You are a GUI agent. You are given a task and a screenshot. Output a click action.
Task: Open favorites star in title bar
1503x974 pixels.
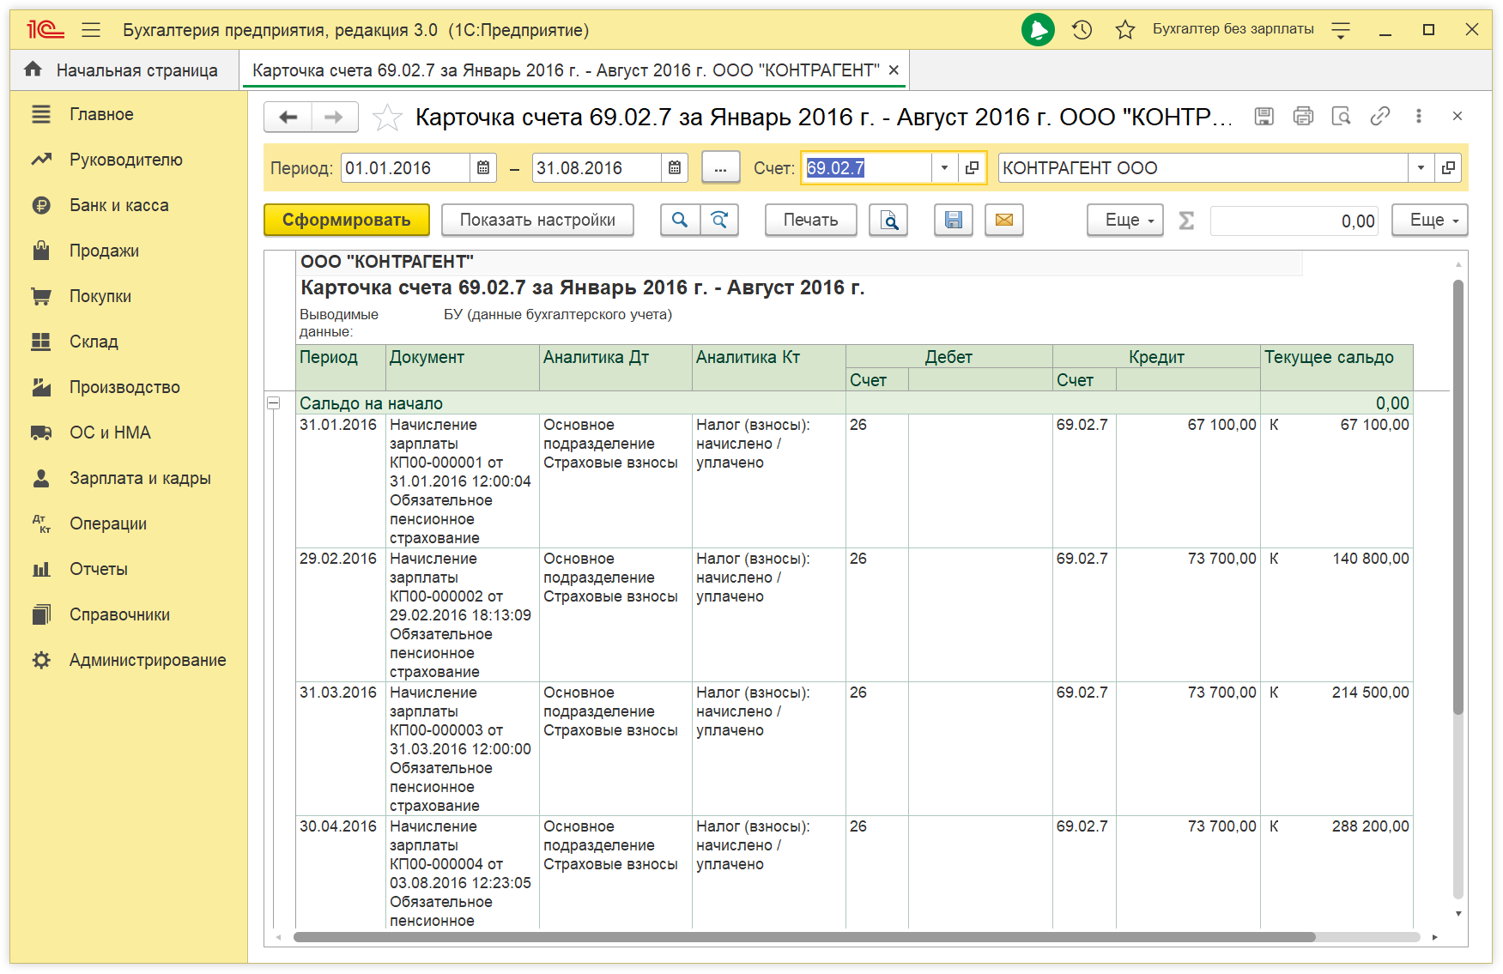pos(1124,30)
